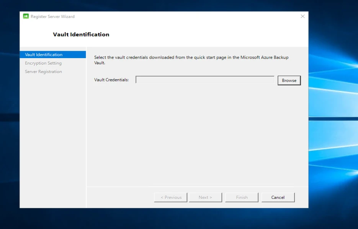Select the Vault Identification step

[44, 55]
